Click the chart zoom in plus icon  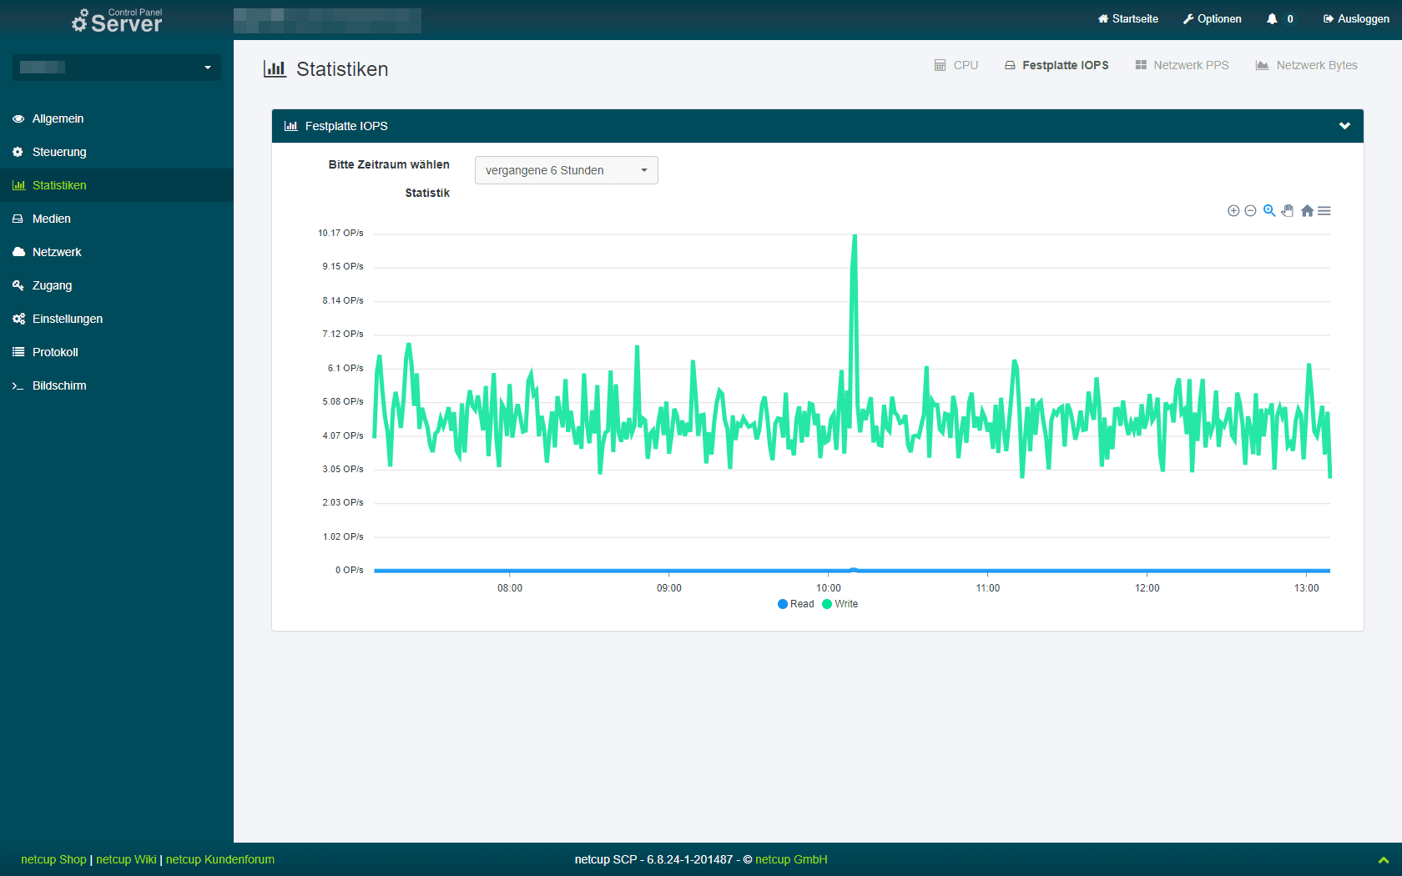coord(1233,211)
